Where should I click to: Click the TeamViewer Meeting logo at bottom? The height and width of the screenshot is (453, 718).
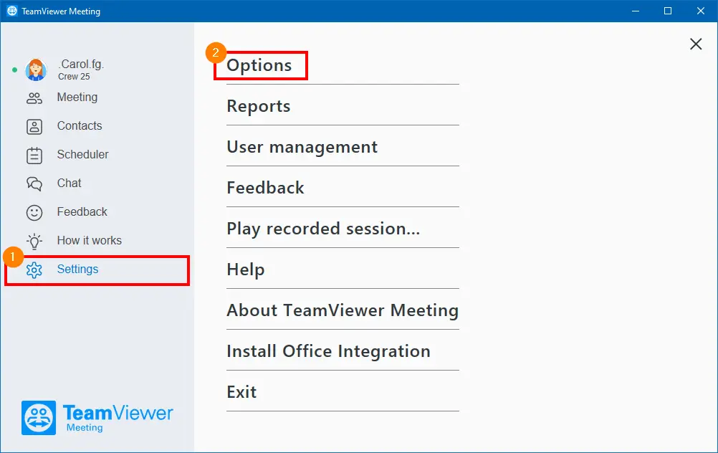click(97, 418)
